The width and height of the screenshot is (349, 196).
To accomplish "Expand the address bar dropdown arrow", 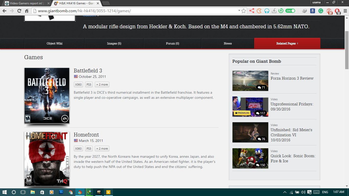I will pyautogui.click(x=239, y=11).
